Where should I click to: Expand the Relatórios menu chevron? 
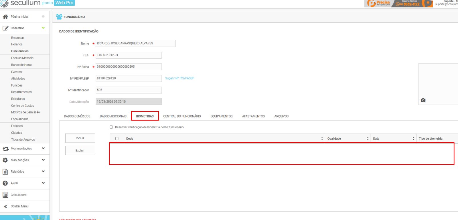43,171
